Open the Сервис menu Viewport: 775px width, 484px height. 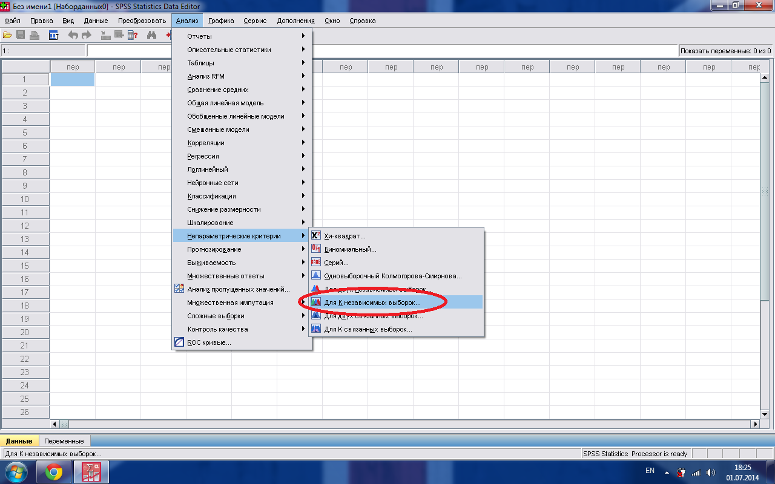(x=255, y=21)
